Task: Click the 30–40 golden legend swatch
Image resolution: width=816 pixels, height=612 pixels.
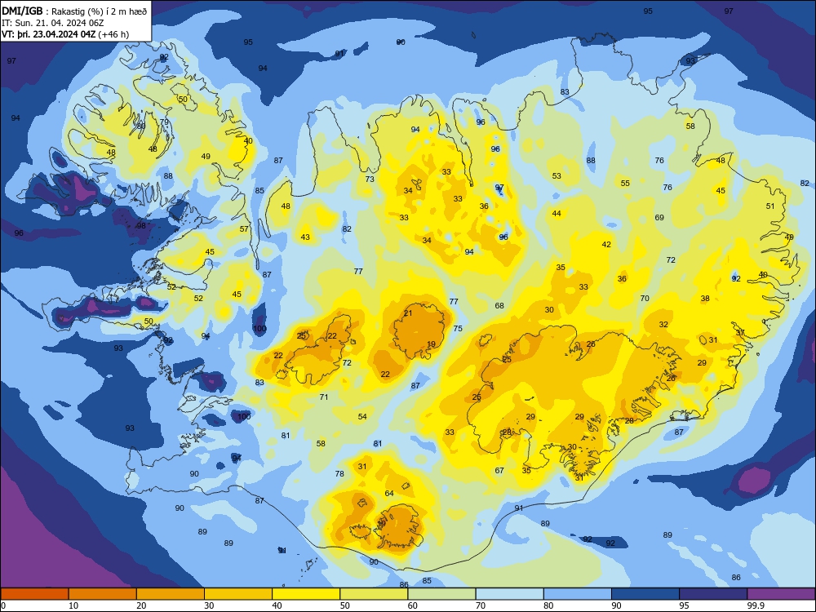Action: pos(238,594)
